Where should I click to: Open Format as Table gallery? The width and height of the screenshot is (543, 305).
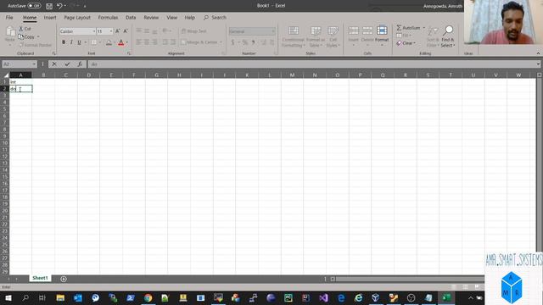[316, 36]
